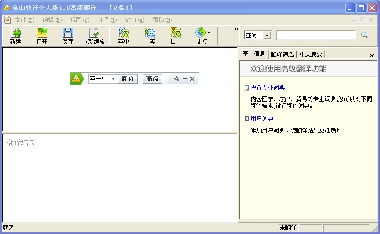Close the inner document 文档1
The height and width of the screenshot is (234, 380).
pos(371,19)
